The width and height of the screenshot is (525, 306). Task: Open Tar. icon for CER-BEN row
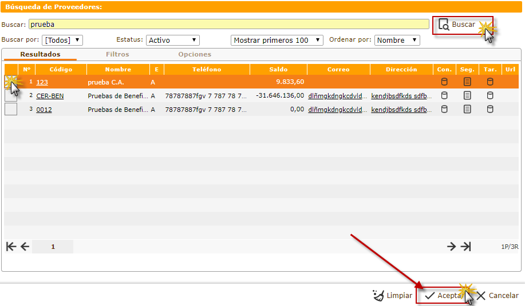click(490, 95)
